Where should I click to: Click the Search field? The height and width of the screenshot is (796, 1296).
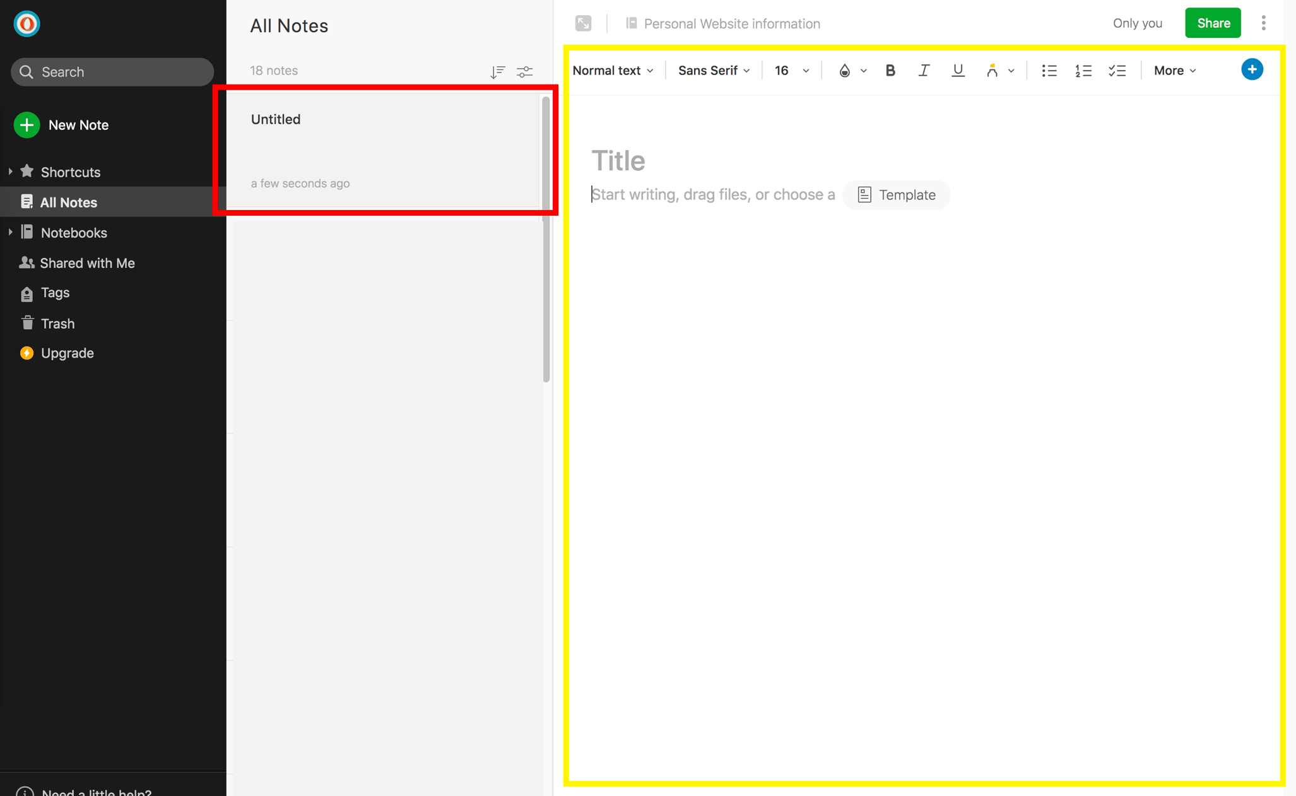click(x=112, y=72)
